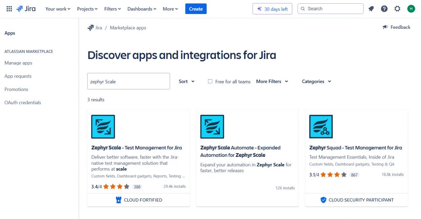Open the Dashboards menu
This screenshot has height=219, width=421.
click(142, 9)
